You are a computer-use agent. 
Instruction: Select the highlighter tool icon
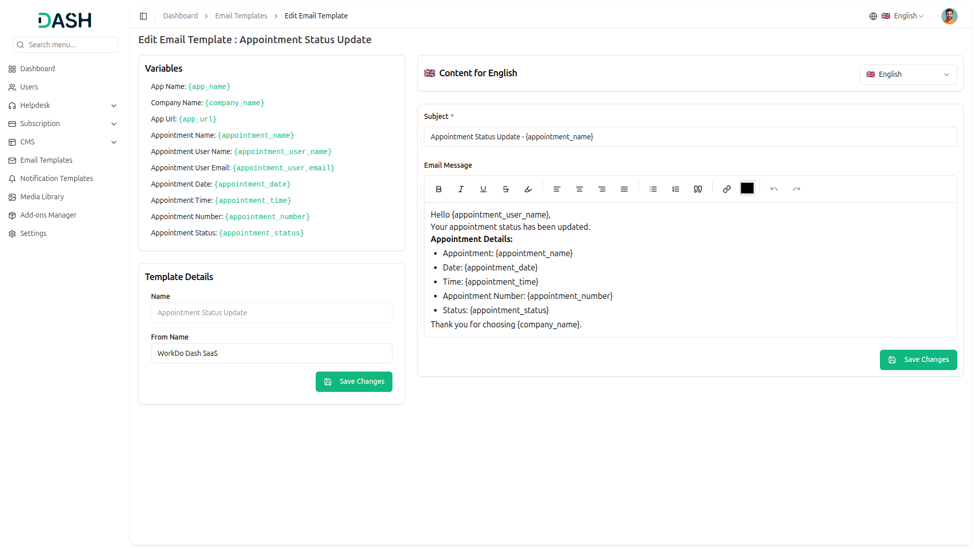pyautogui.click(x=528, y=189)
